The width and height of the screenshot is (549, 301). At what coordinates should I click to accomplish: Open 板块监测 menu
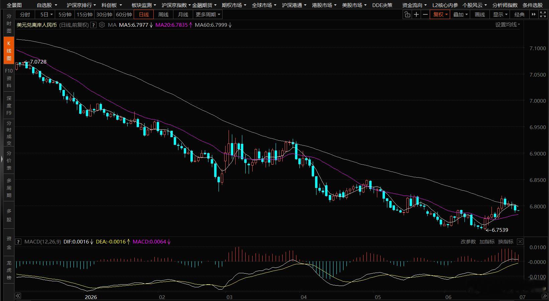point(144,5)
